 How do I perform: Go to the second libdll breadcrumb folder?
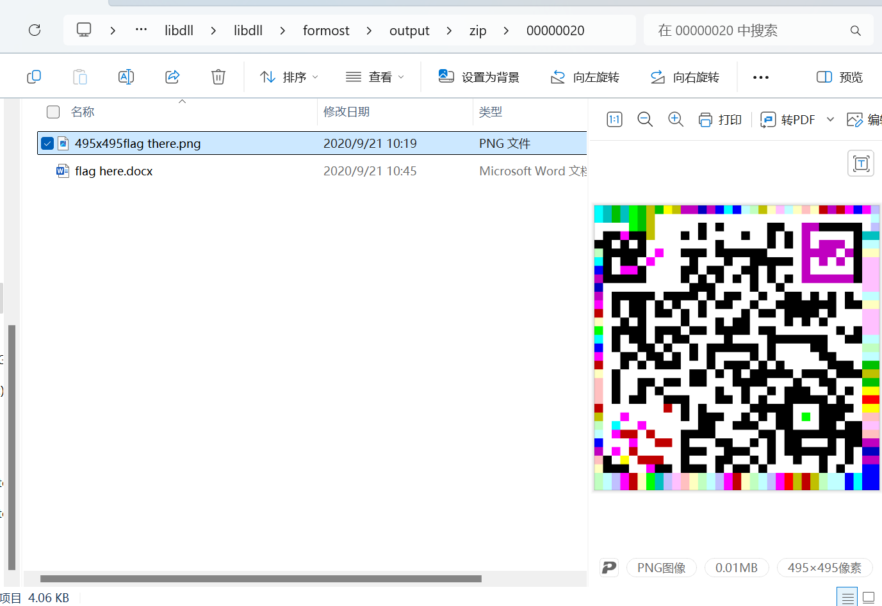click(248, 30)
